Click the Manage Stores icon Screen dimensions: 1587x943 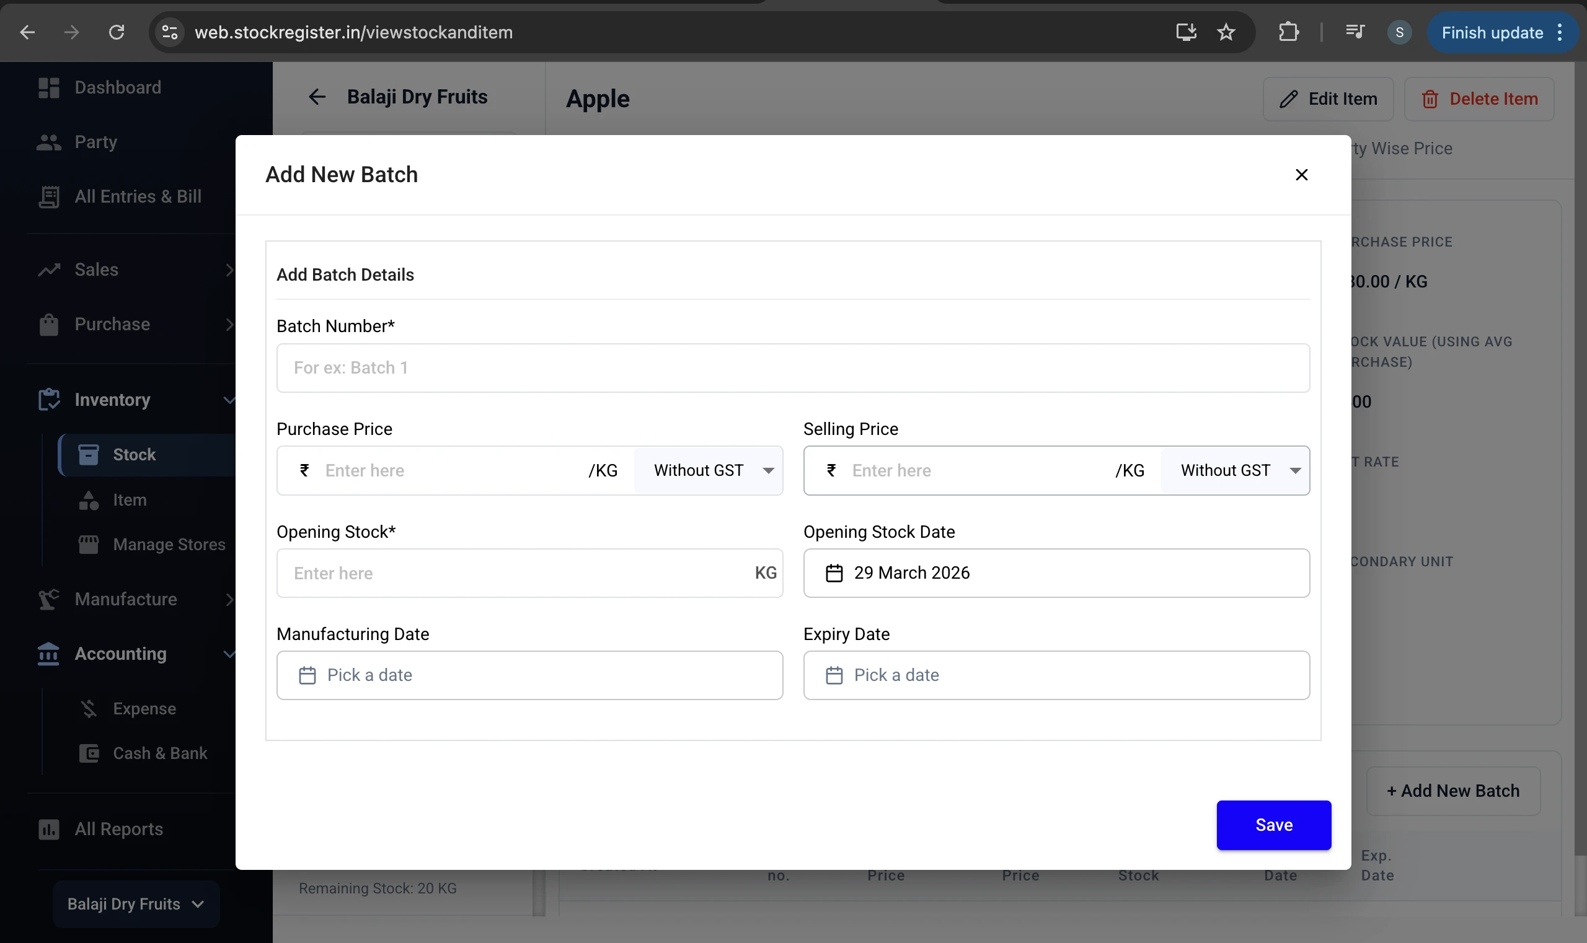point(88,544)
